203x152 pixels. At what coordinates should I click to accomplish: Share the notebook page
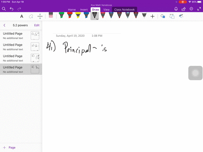(x=184, y=9)
